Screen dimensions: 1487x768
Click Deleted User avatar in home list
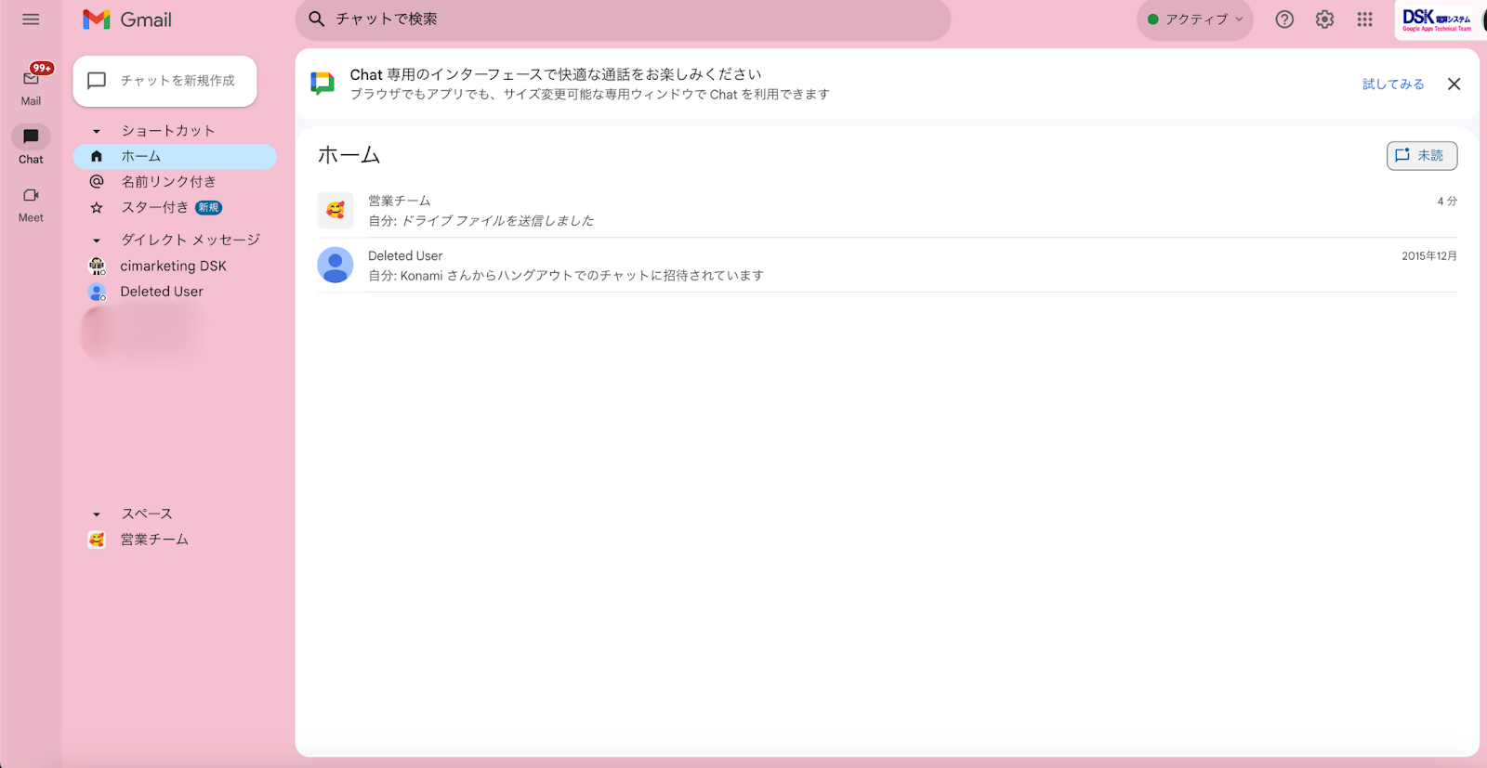coord(336,265)
